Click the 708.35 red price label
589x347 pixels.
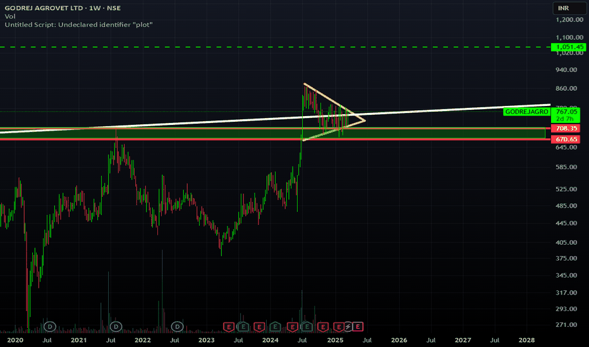566,128
